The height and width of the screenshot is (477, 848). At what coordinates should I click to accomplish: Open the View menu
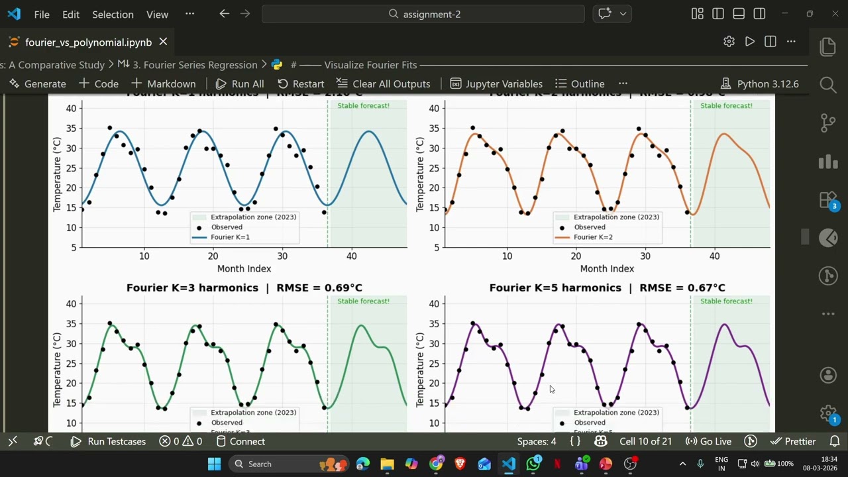coord(157,14)
